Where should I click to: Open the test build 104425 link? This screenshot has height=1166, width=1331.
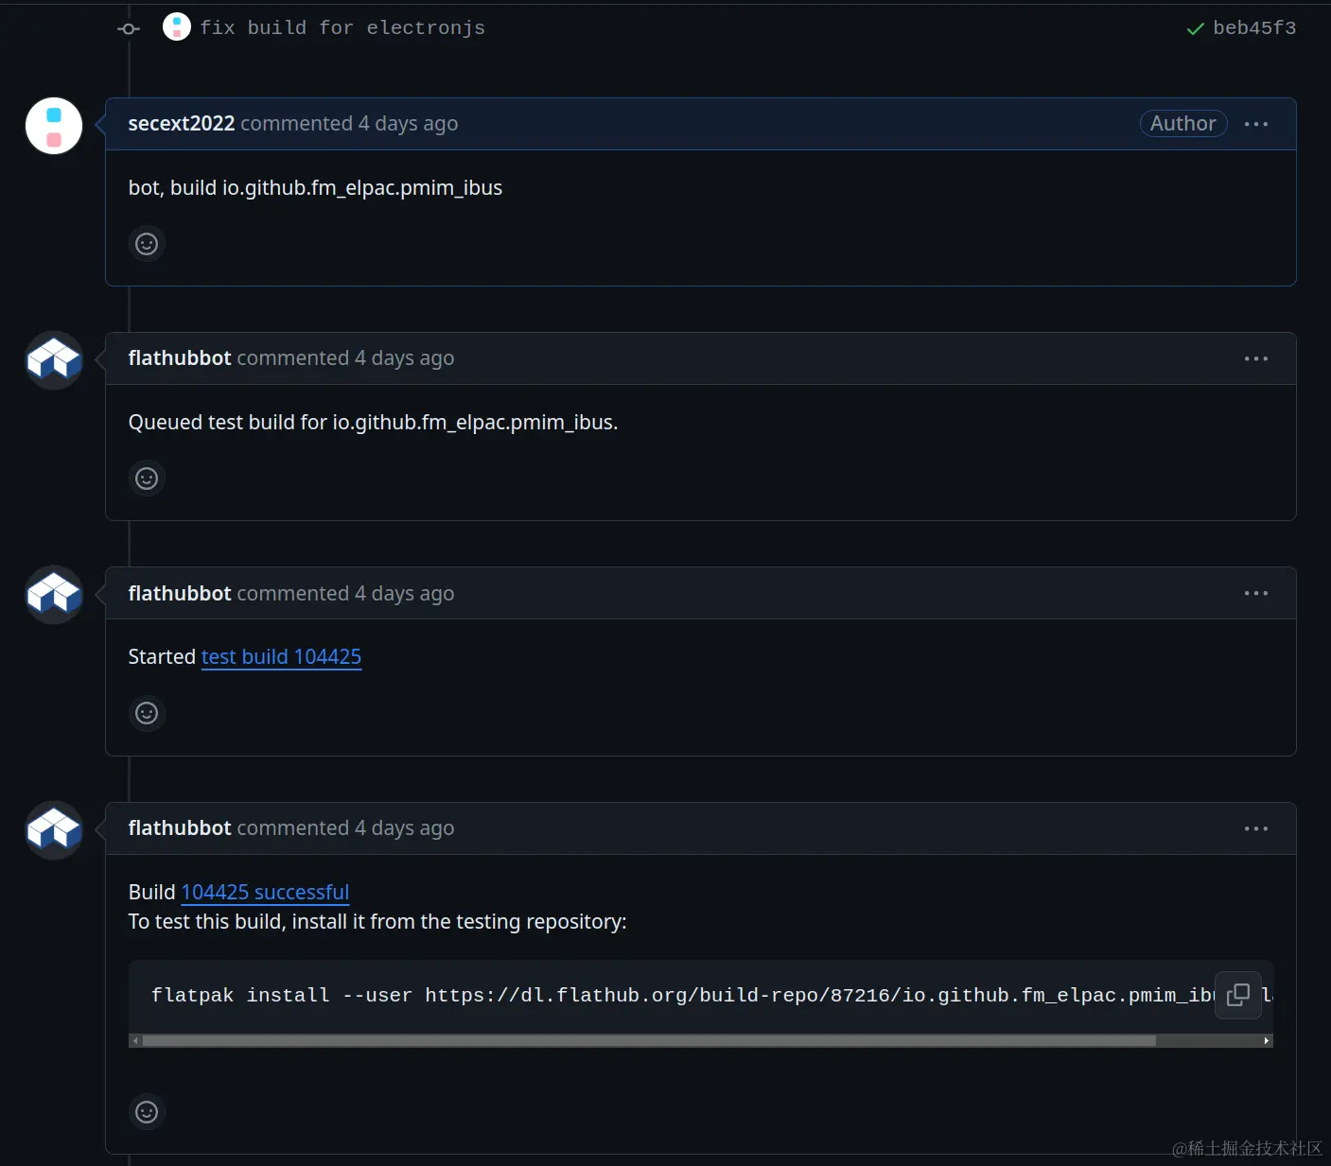[x=281, y=656]
